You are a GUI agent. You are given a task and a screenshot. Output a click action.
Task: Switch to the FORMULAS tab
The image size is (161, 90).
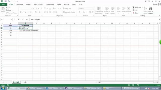point(50,4)
